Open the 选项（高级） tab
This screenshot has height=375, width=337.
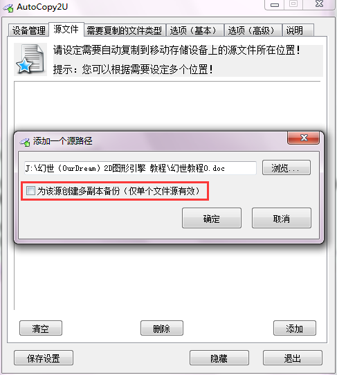point(253,30)
